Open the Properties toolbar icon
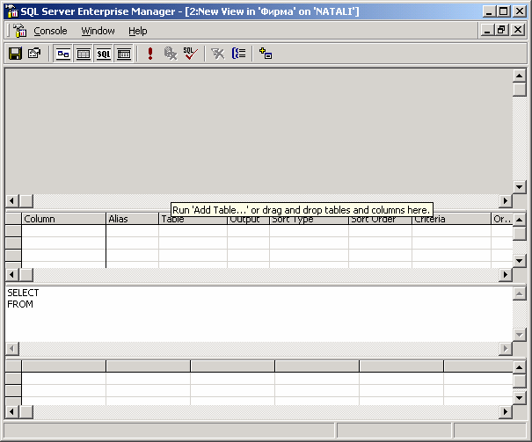 point(34,54)
